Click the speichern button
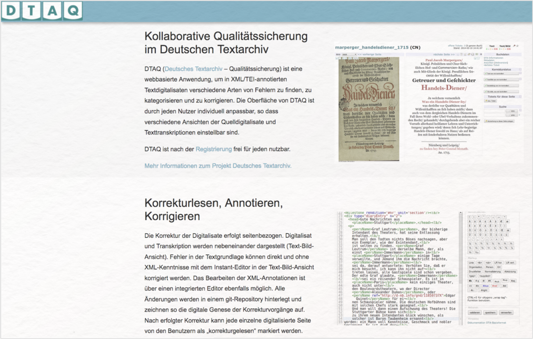 tap(490, 313)
